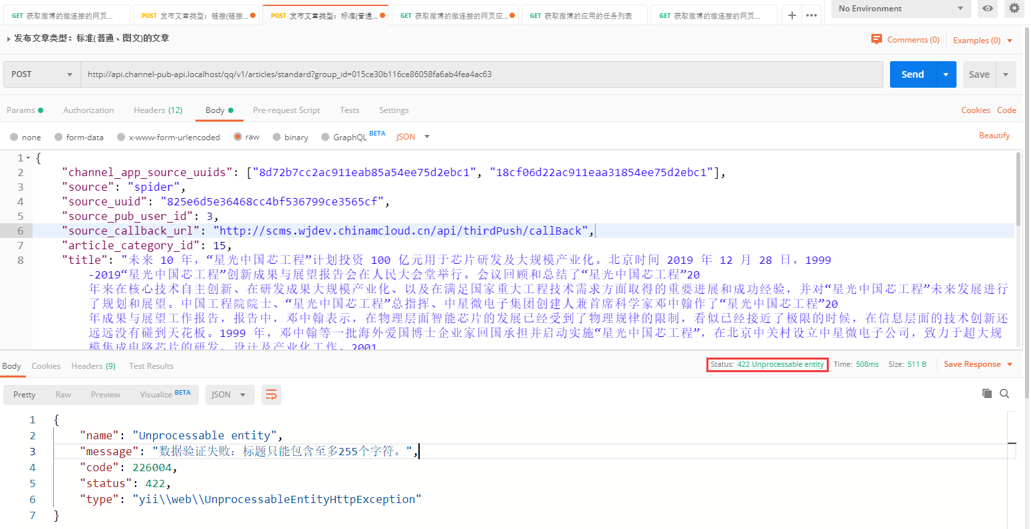The height and width of the screenshot is (529, 1031).
Task: Open the Comments (0) panel
Action: [x=905, y=40]
